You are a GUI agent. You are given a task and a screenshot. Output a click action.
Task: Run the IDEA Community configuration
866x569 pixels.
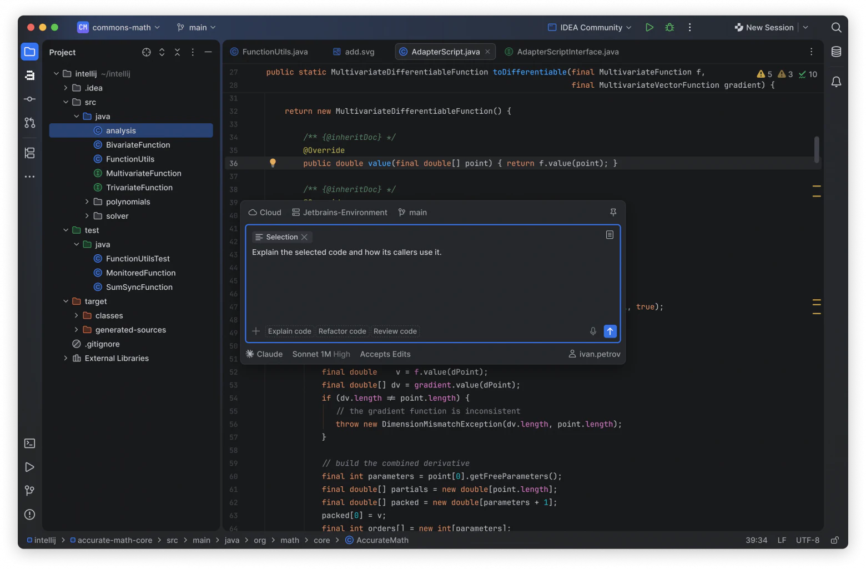coord(649,27)
